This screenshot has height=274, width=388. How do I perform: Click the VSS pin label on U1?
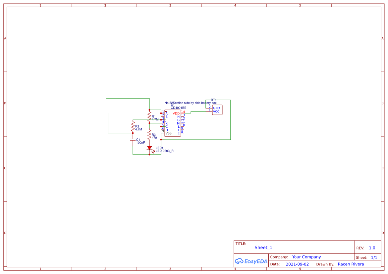[x=168, y=133]
